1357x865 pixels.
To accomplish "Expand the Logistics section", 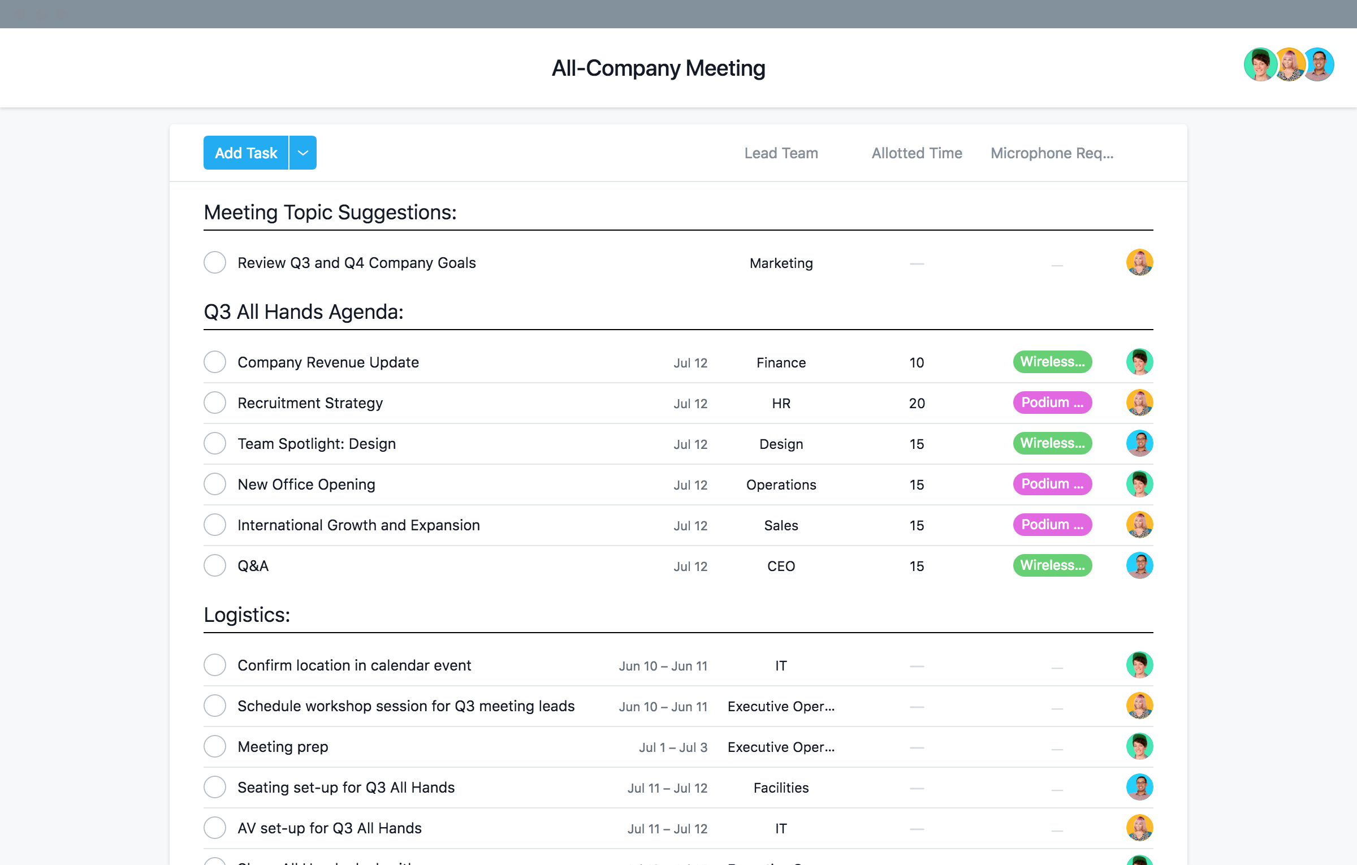I will coord(247,614).
